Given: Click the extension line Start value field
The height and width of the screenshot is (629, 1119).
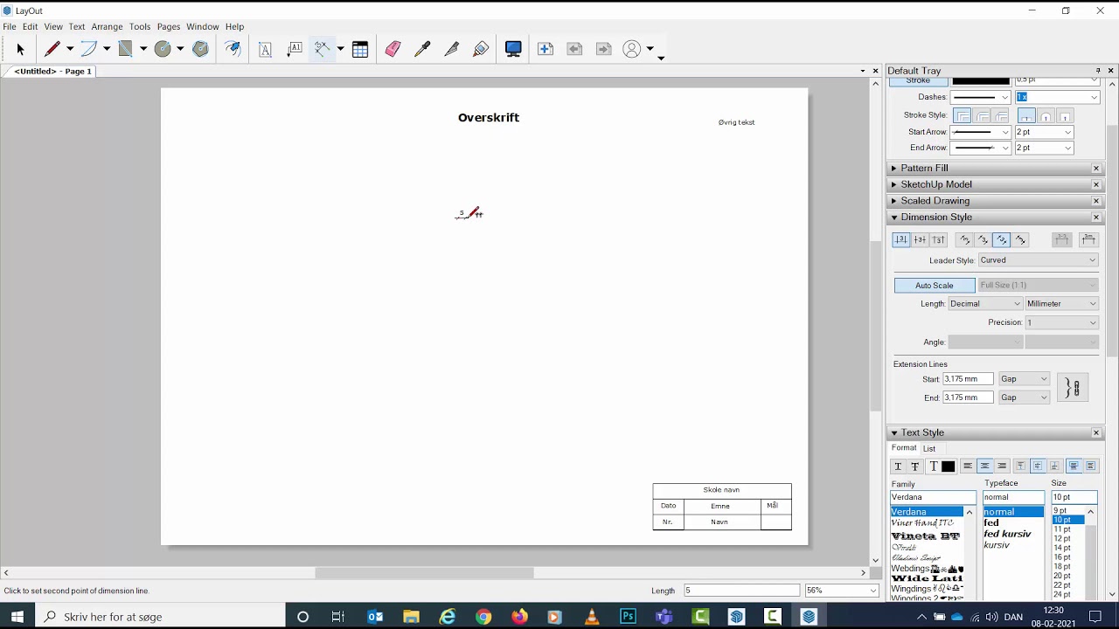Looking at the screenshot, I should (968, 379).
